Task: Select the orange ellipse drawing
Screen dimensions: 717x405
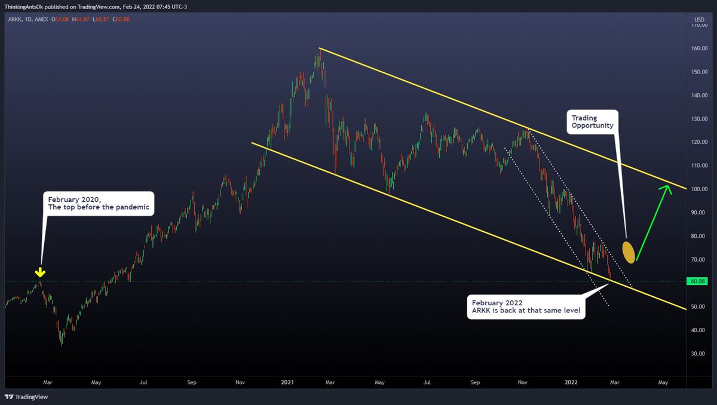Action: (x=629, y=251)
